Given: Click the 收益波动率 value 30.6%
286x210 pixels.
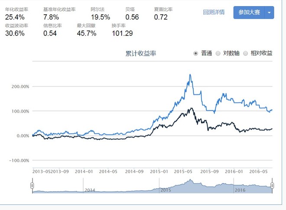Looking at the screenshot, I should [x=15, y=33].
